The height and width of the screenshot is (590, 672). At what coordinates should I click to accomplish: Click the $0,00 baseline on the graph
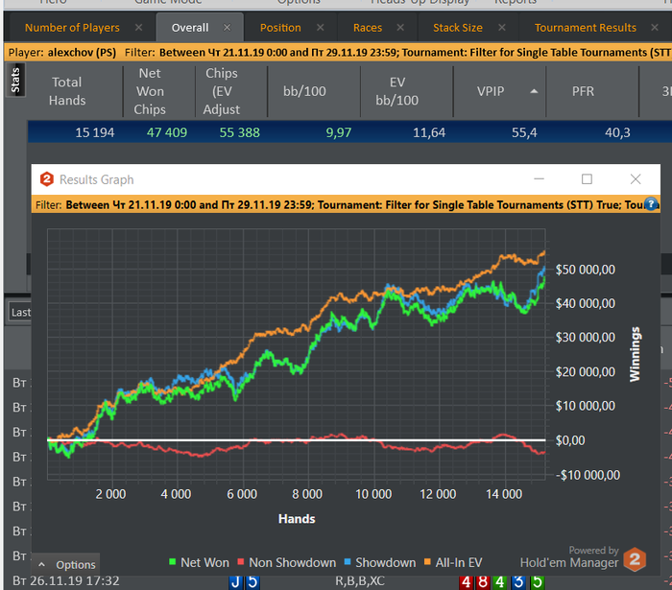tap(296, 439)
